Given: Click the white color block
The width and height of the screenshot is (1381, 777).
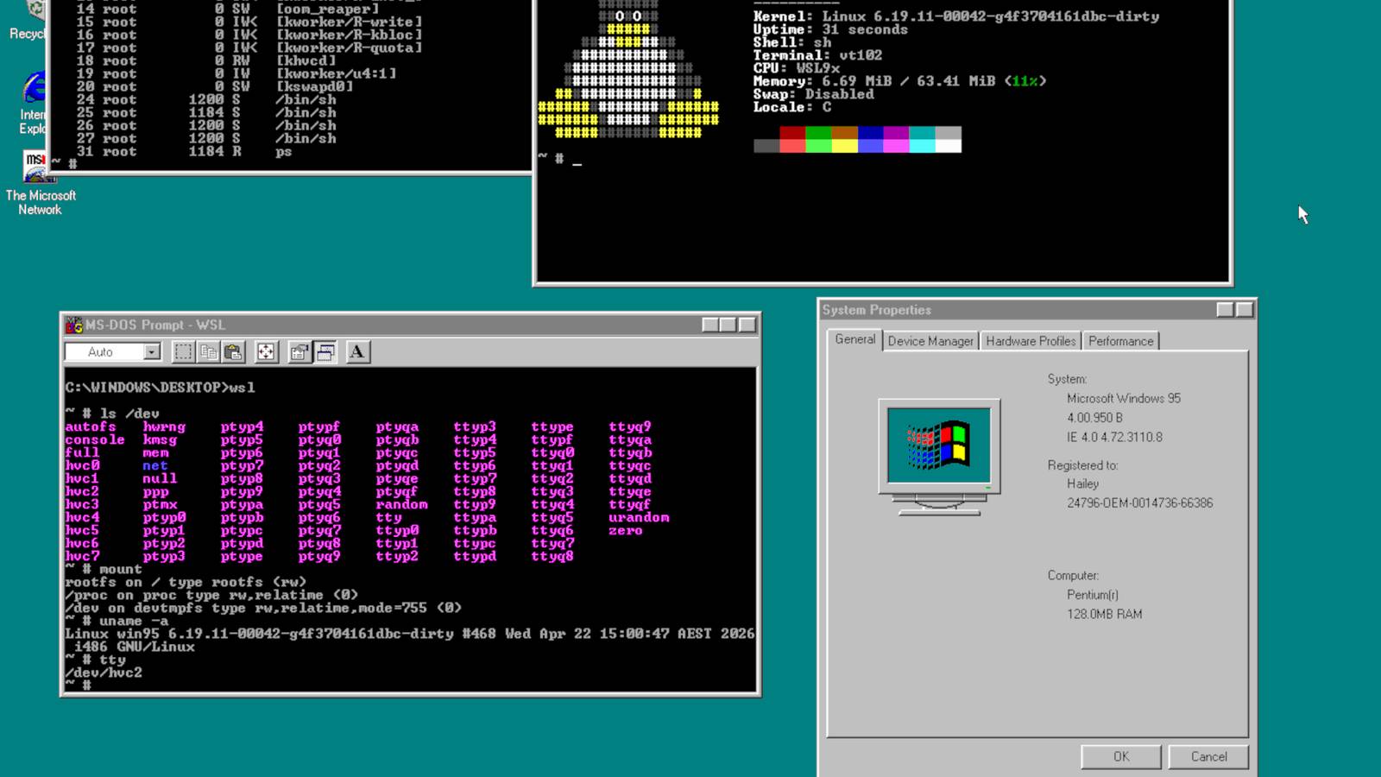Looking at the screenshot, I should coord(948,146).
